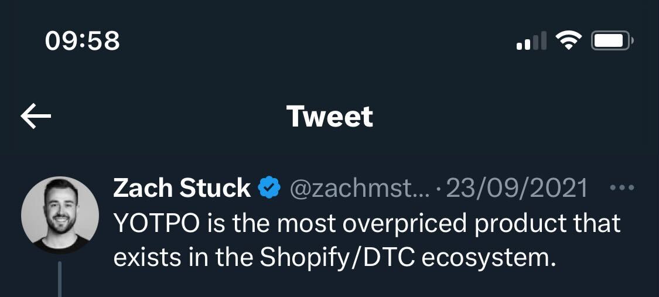
Task: Tap the first name Zach
Action: 142,189
